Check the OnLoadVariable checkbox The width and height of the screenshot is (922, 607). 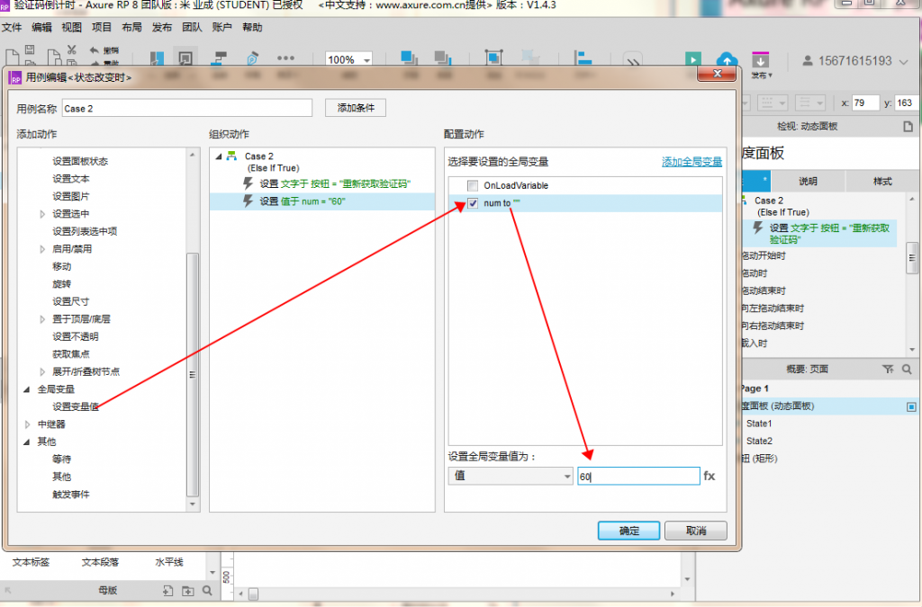pos(473,185)
